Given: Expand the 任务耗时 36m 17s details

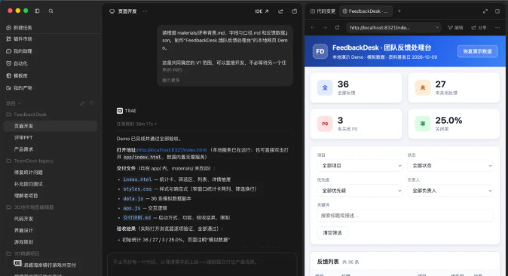Looking at the screenshot, I should click(136, 124).
